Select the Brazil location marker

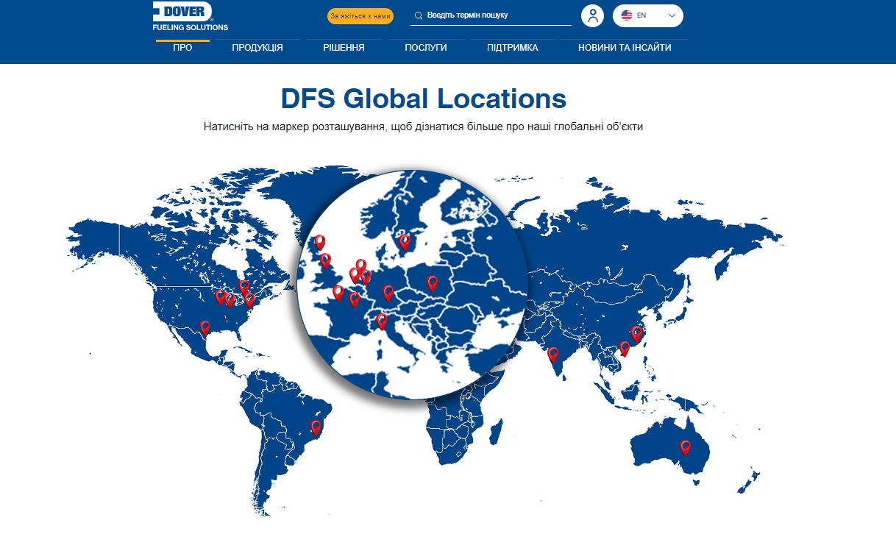tap(316, 427)
